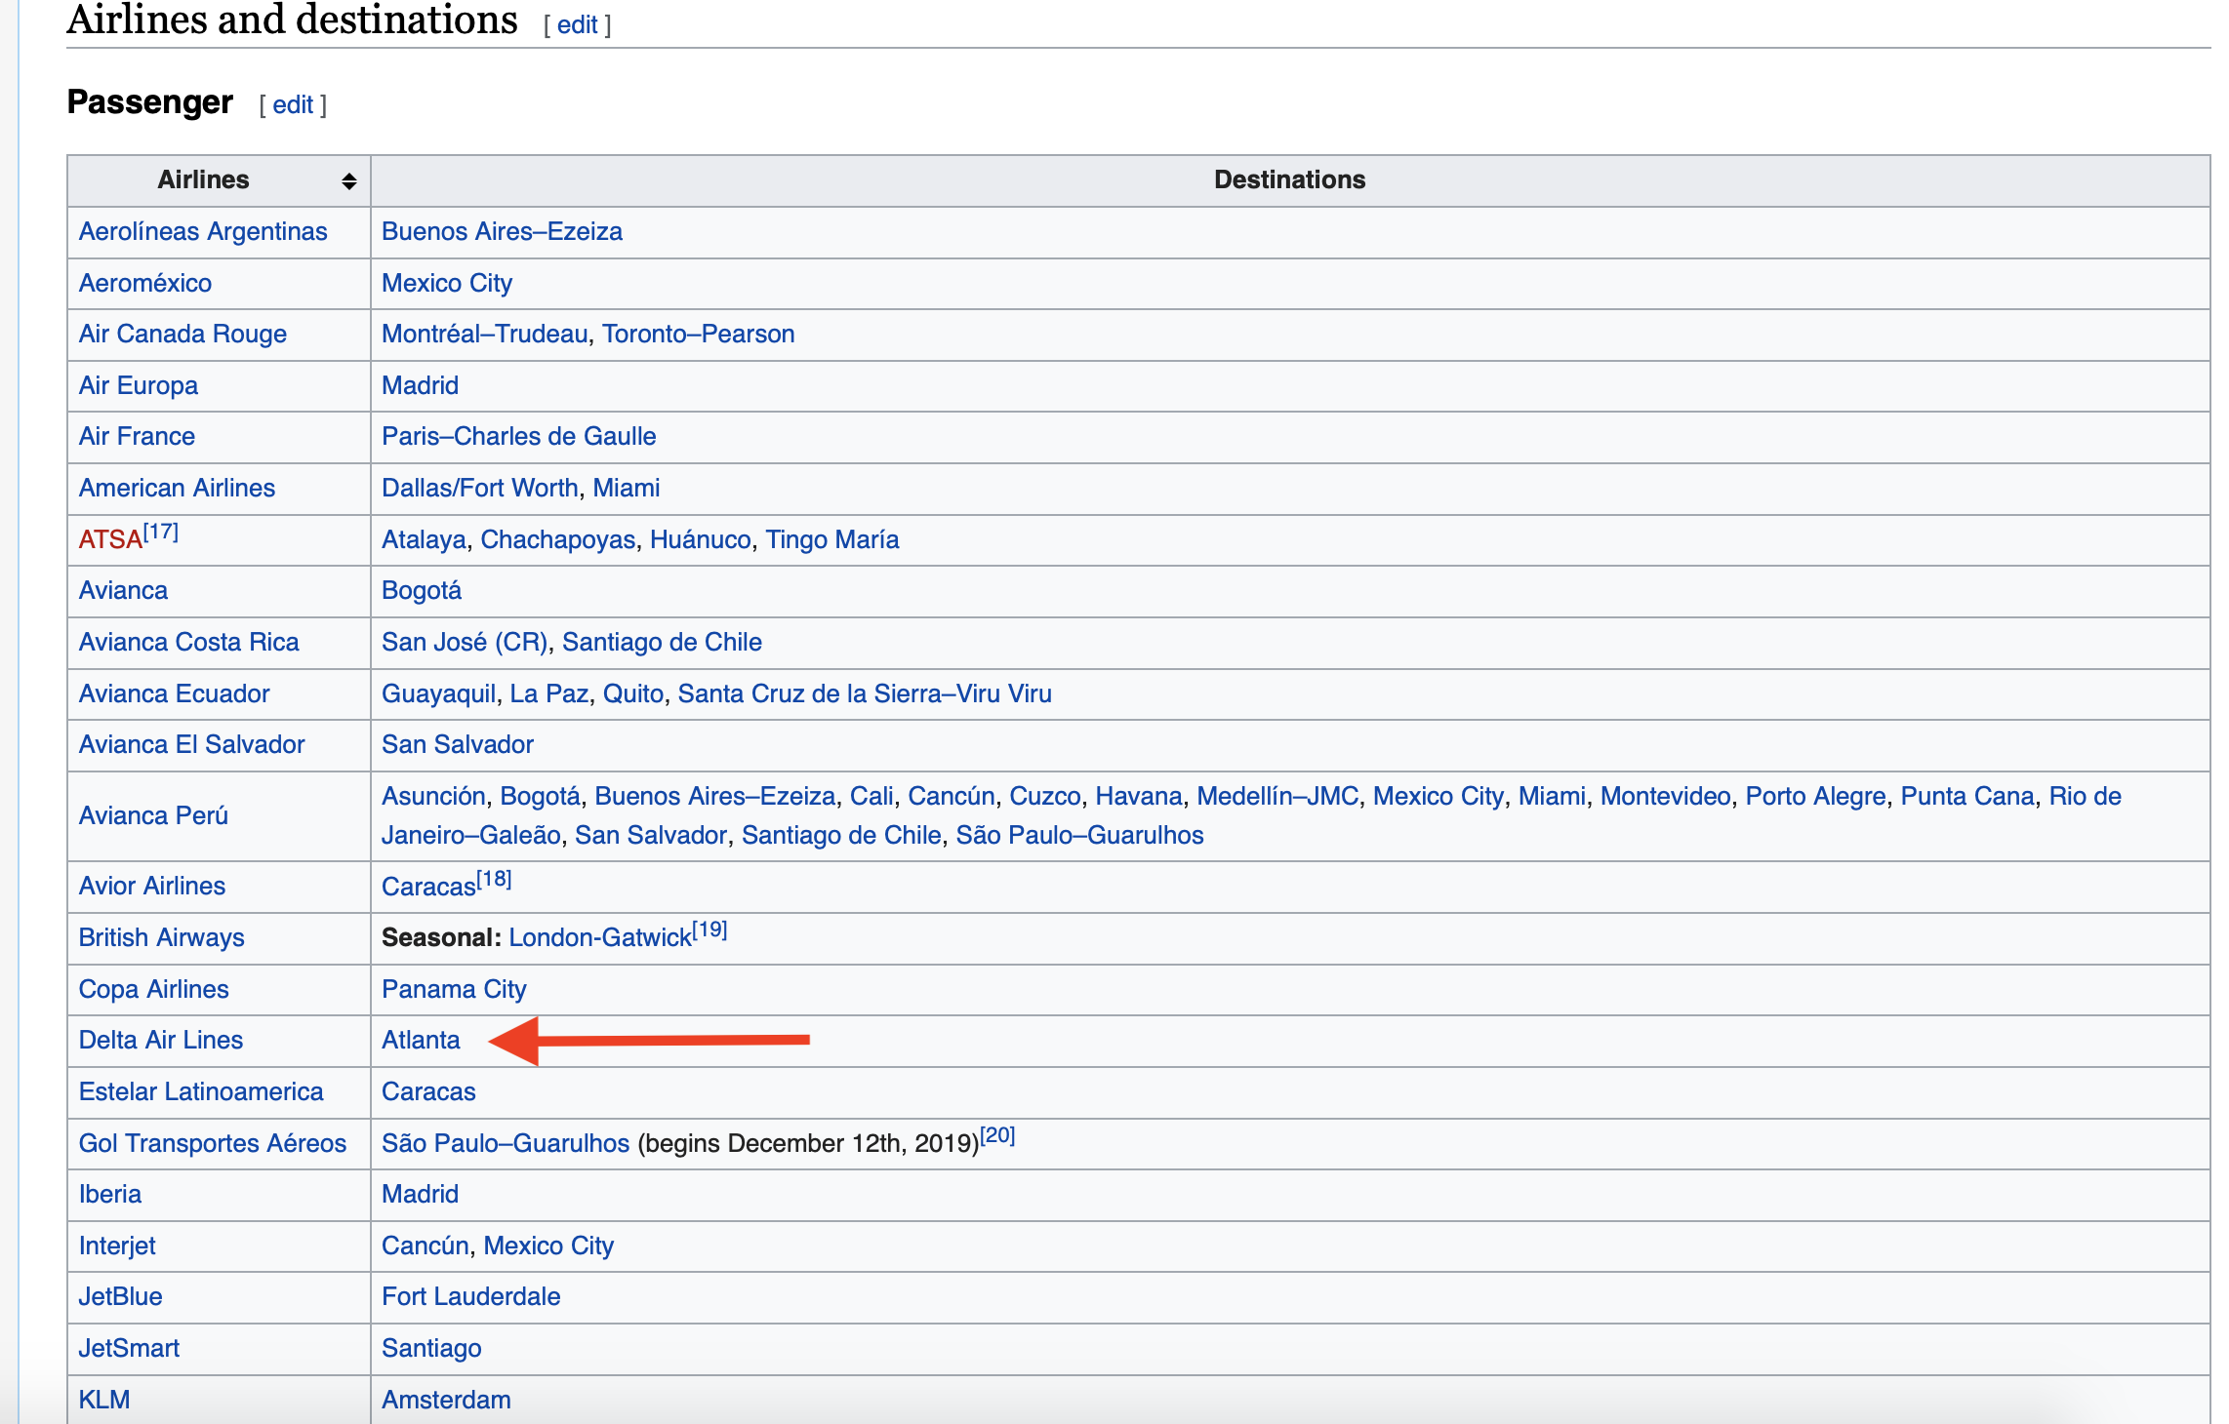Click edit link for Airlines and destinations
Image resolution: width=2229 pixels, height=1424 pixels.
(577, 25)
